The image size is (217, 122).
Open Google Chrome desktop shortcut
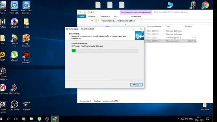(x=205, y=5)
